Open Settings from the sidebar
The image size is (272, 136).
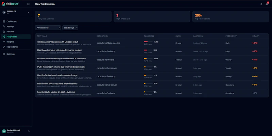[x=16, y=54]
